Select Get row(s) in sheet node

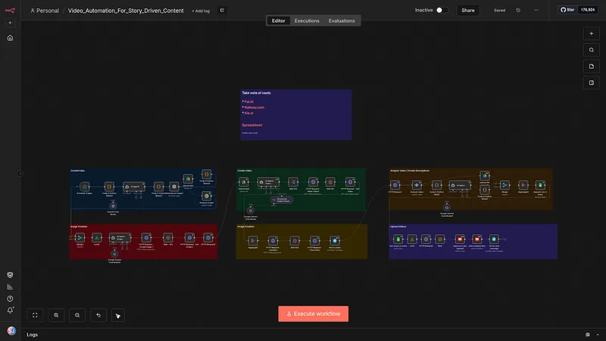coord(398,239)
